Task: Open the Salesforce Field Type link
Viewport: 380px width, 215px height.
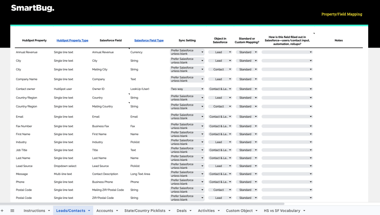Action: click(149, 40)
